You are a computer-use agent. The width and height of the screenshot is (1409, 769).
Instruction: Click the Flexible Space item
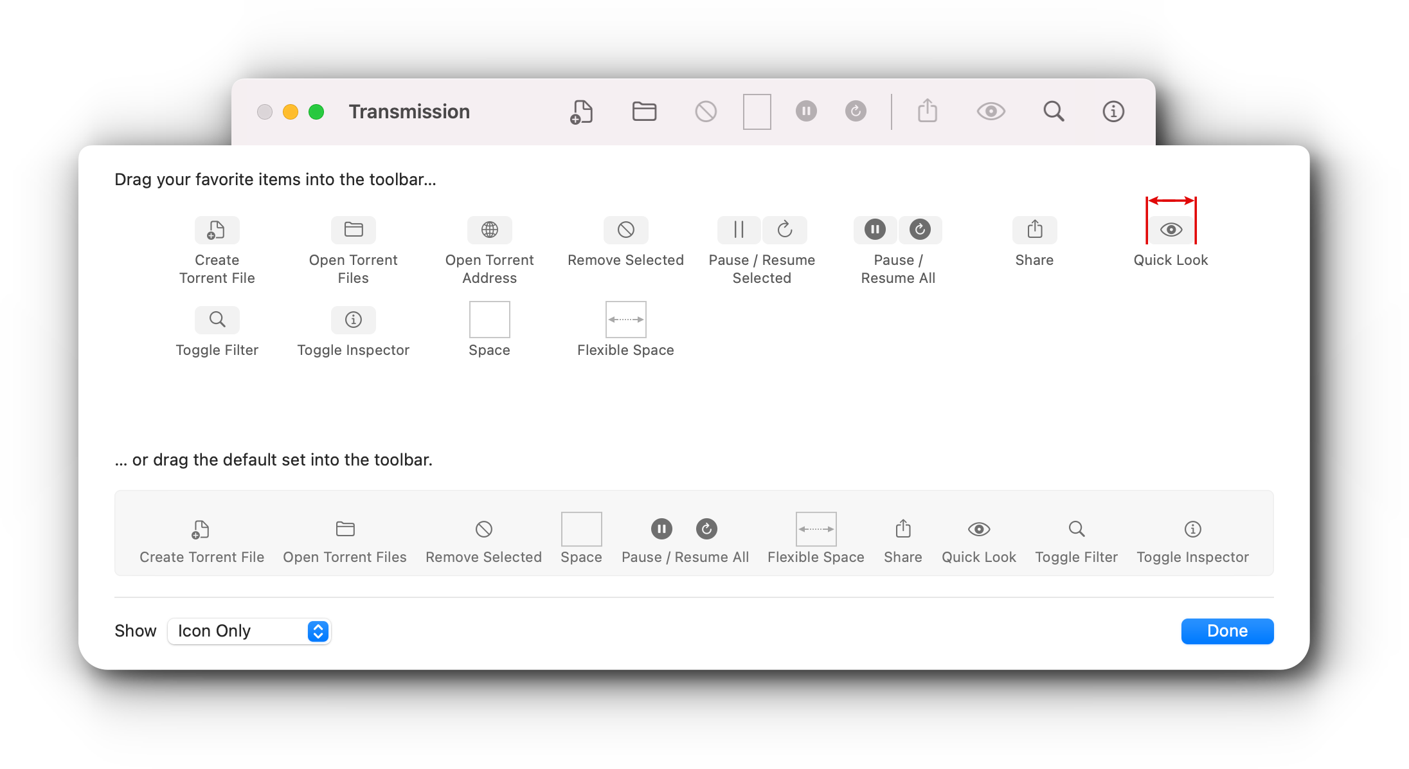tap(625, 320)
